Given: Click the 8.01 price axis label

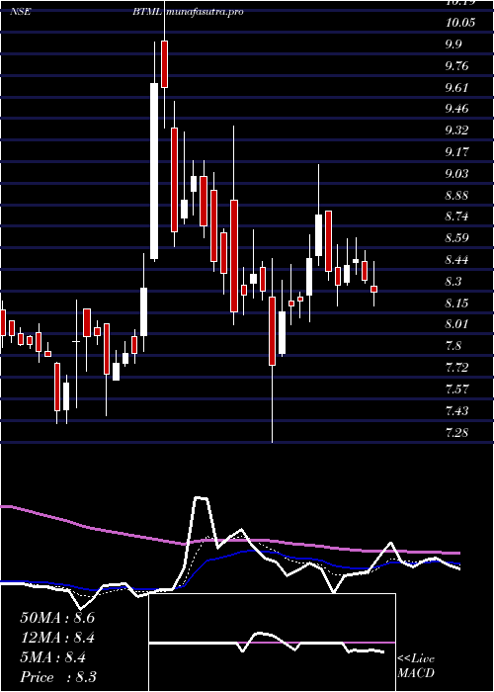Looking at the screenshot, I should [457, 324].
